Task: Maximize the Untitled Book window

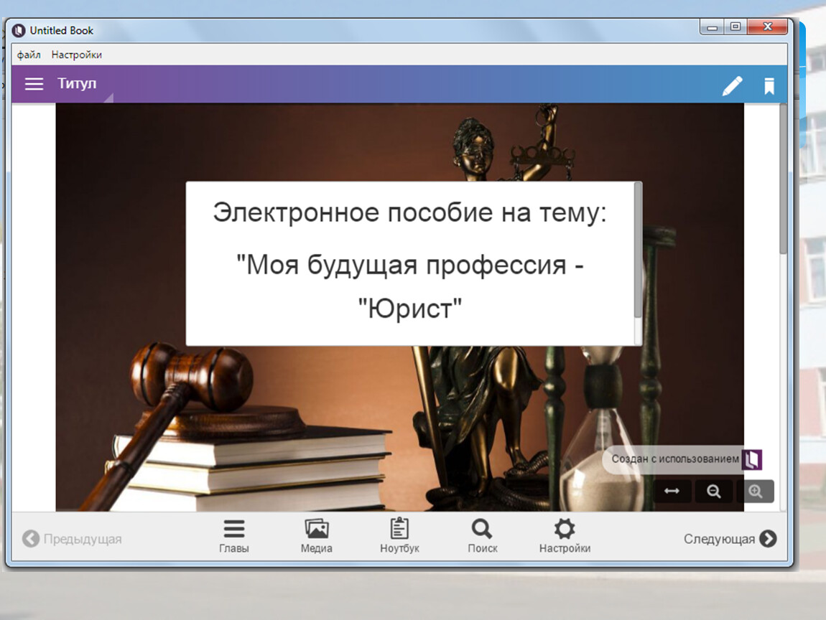Action: 735,27
